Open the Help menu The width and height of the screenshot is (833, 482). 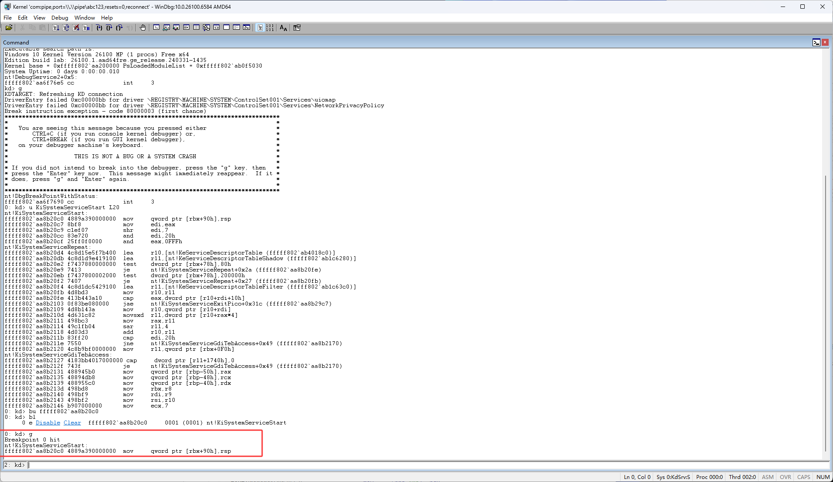107,18
